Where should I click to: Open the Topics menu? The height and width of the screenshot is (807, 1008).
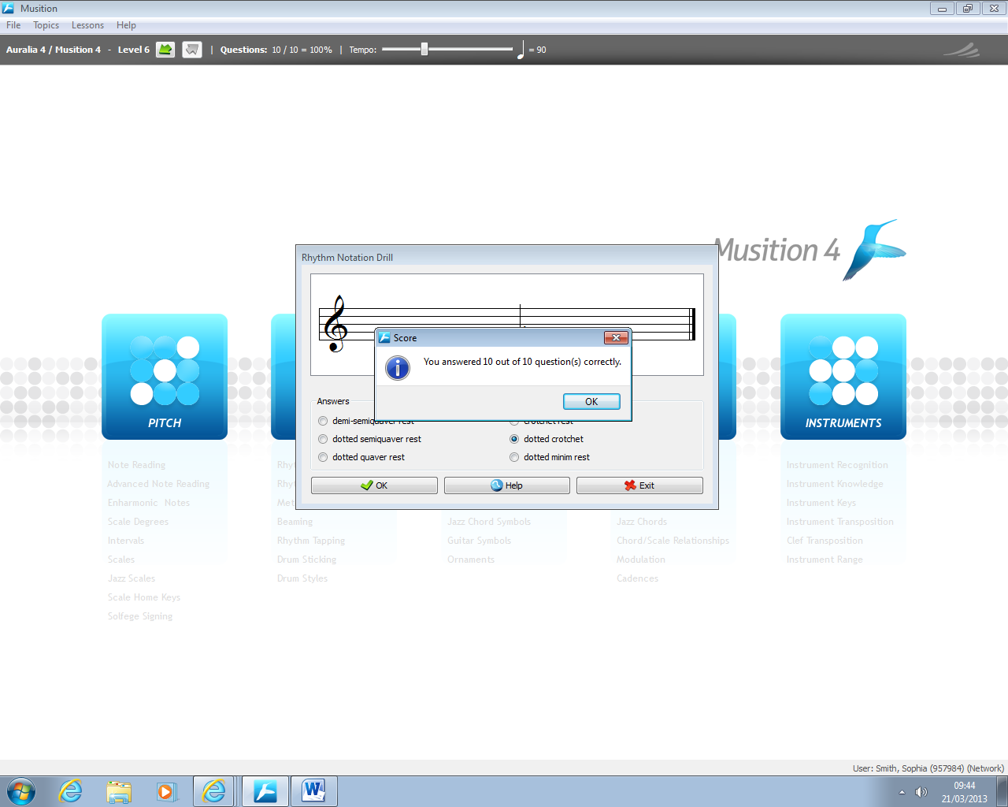click(x=46, y=25)
